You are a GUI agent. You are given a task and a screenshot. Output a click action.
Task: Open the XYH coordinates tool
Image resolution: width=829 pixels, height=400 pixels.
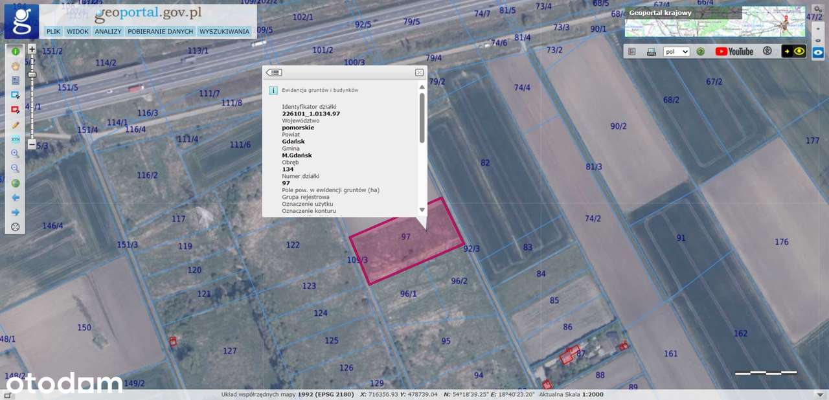pos(16,139)
